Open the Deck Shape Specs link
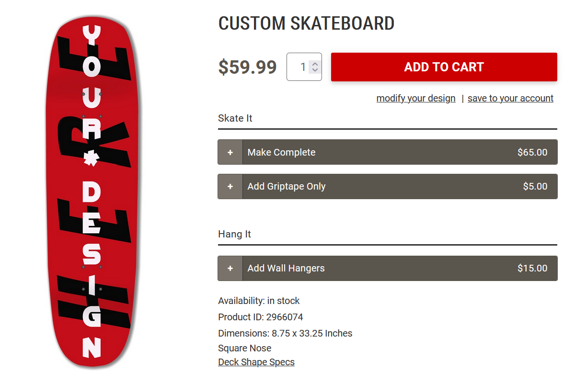Image resolution: width=575 pixels, height=383 pixels. point(256,362)
